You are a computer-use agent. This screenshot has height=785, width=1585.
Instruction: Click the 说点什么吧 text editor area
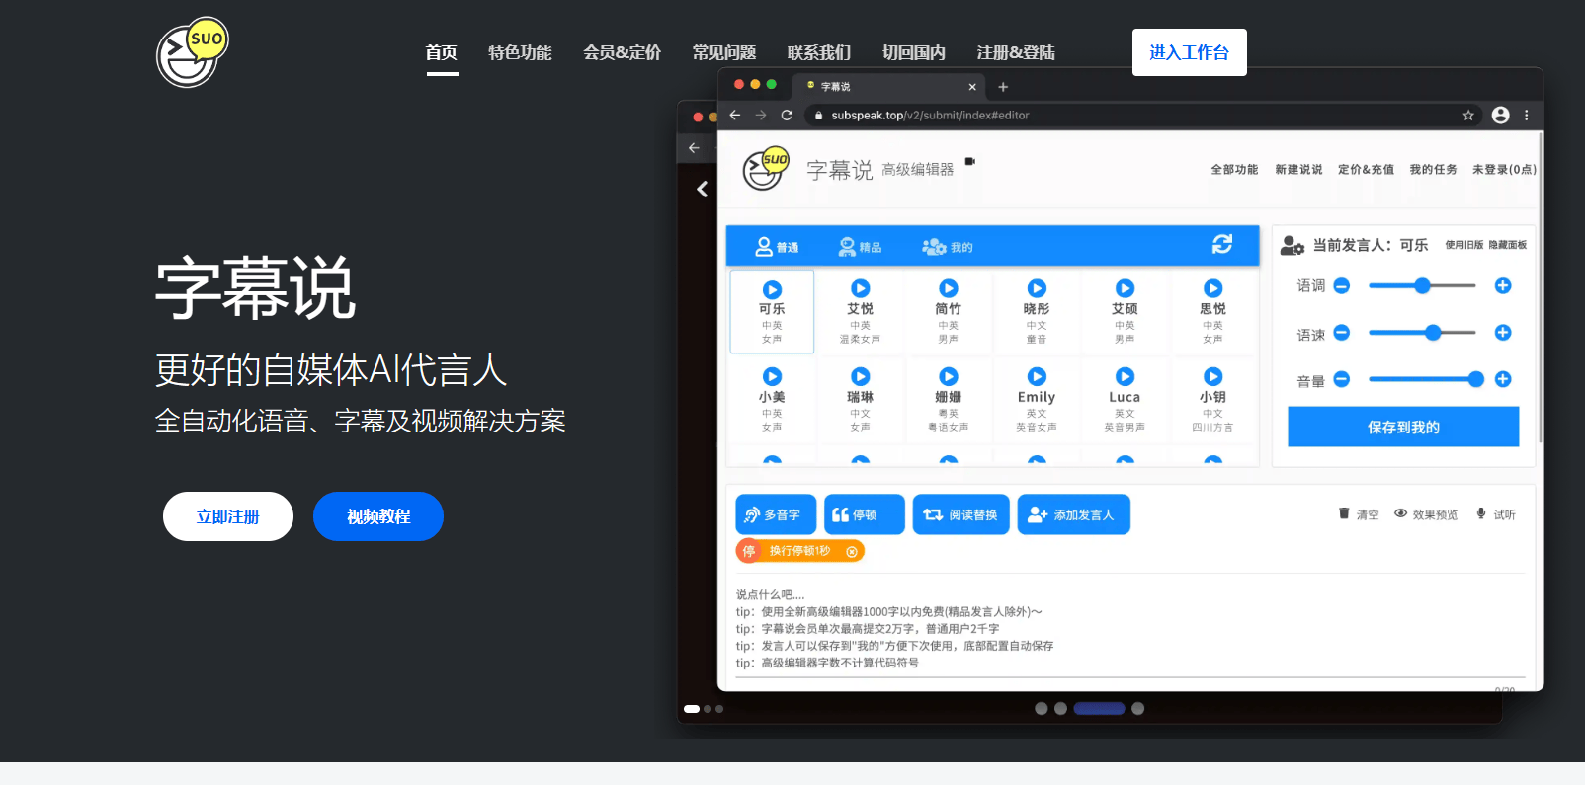(x=1129, y=628)
